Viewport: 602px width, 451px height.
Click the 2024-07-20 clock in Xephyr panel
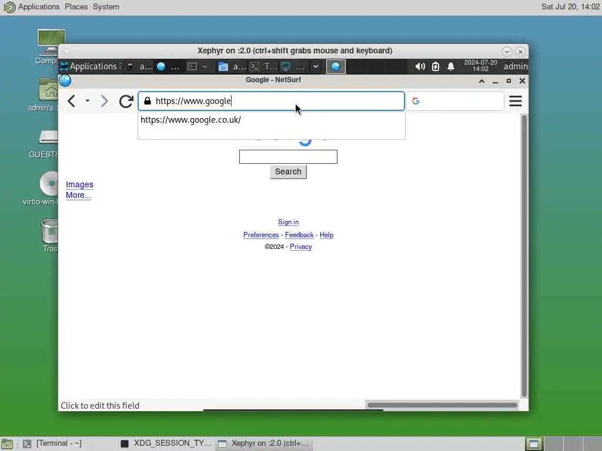[x=480, y=66]
